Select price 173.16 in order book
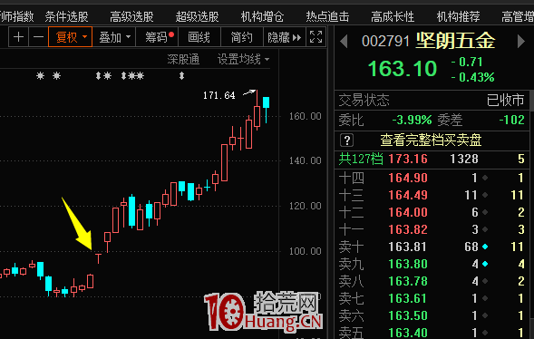Viewport: 534px width, 339px height. pos(408,159)
